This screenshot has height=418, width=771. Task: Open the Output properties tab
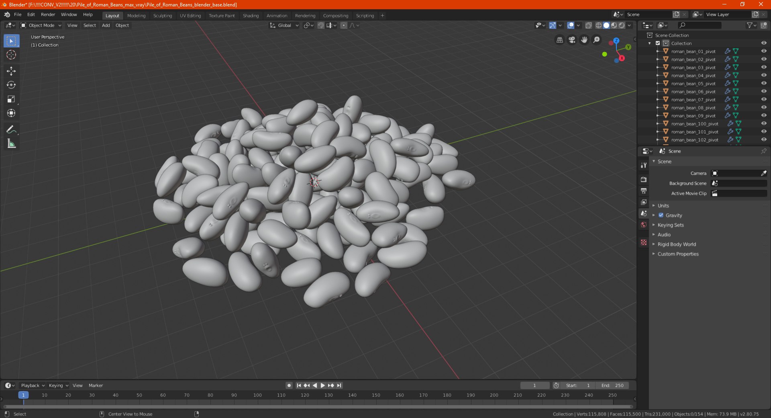click(x=644, y=191)
